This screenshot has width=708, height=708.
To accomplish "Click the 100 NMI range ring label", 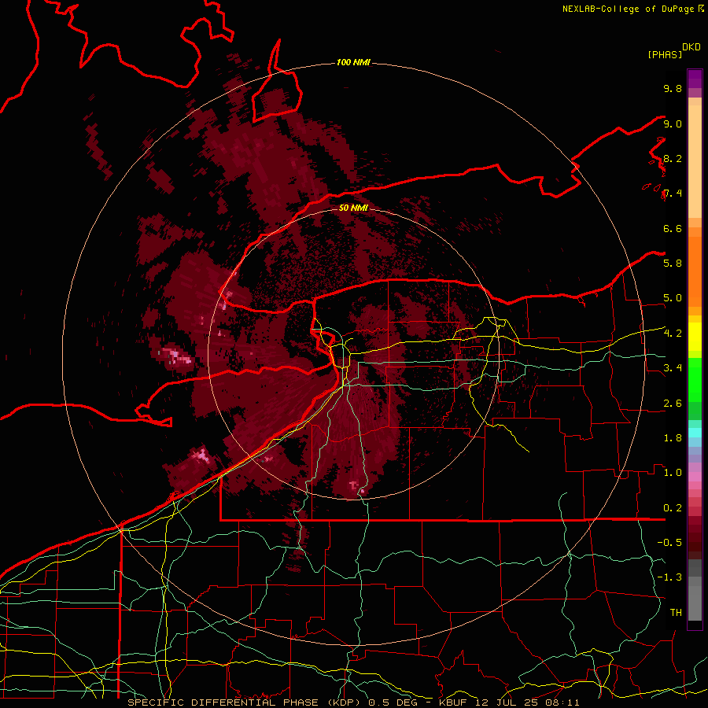I will (x=353, y=62).
